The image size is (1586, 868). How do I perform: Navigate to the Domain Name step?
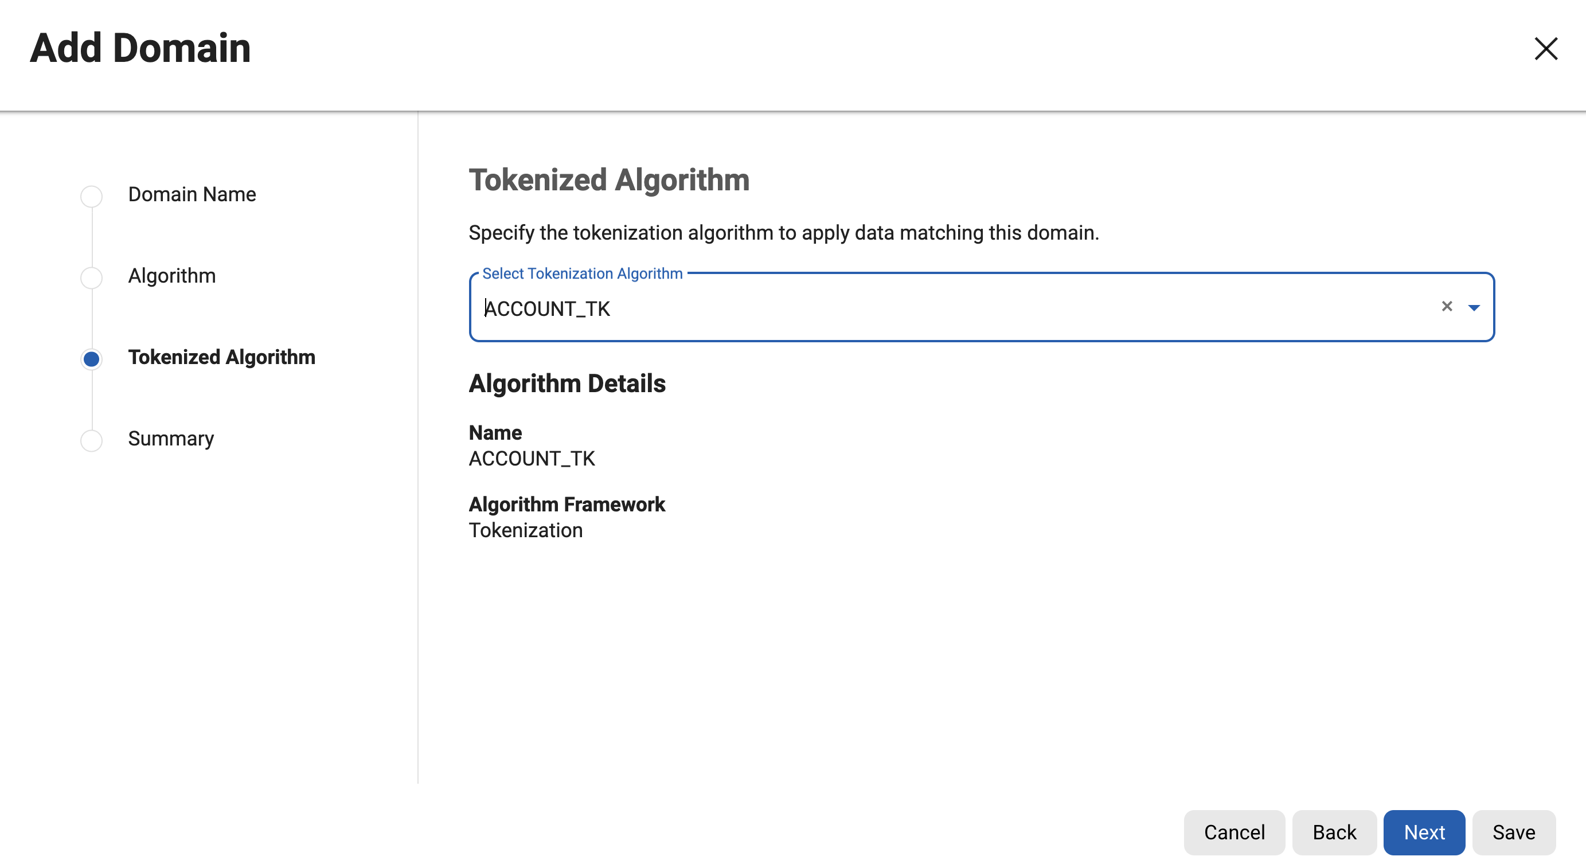[192, 194]
